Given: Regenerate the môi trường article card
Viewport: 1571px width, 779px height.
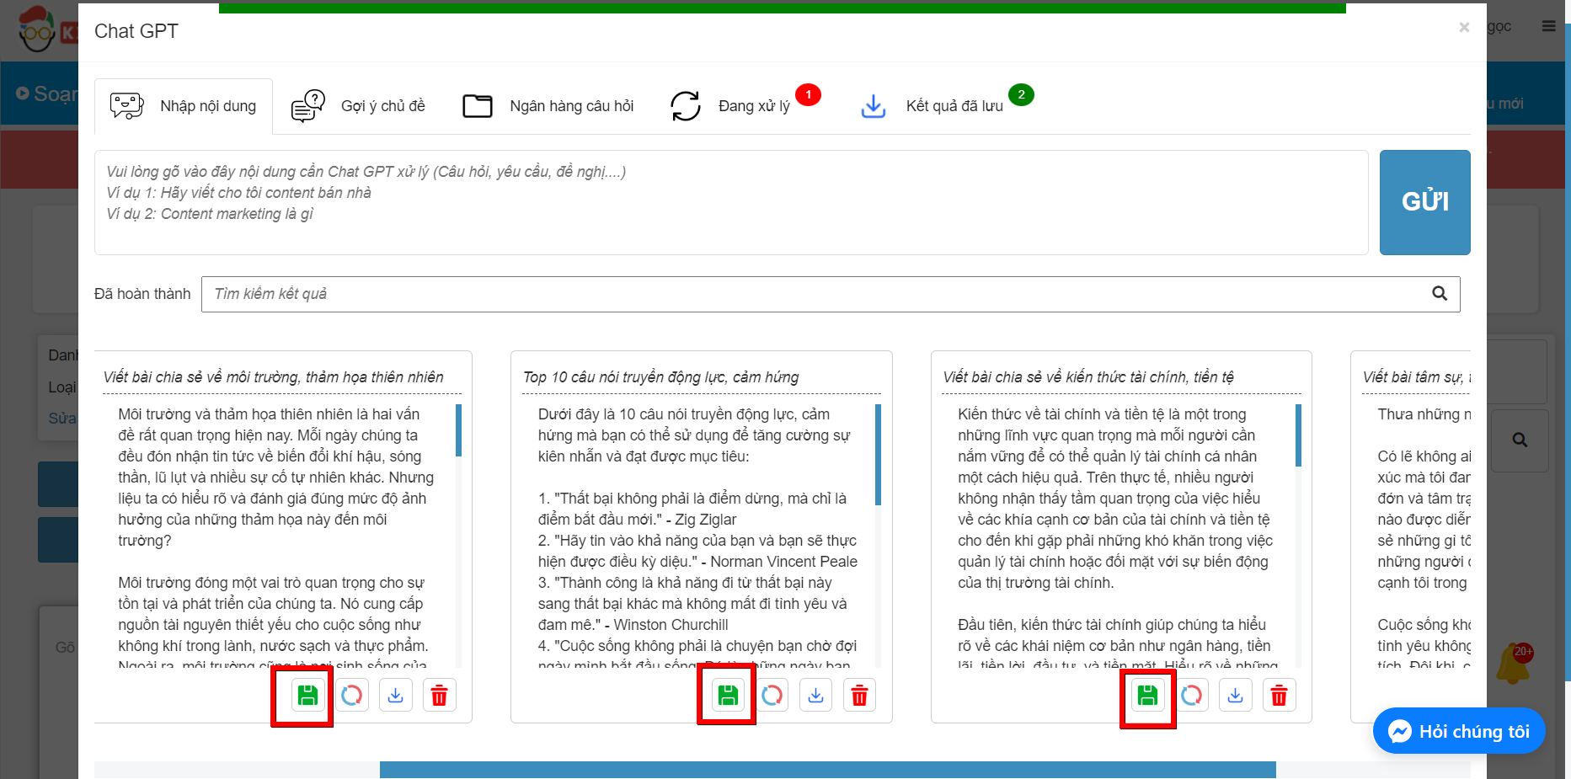Looking at the screenshot, I should 351,696.
